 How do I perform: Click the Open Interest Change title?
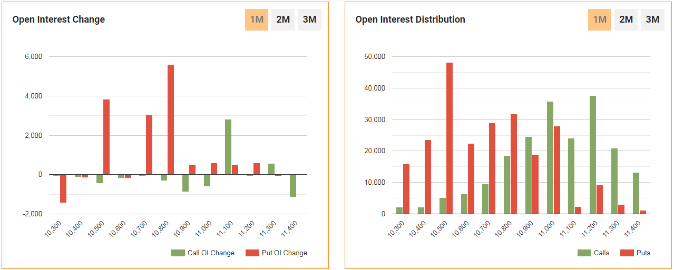[x=58, y=19]
